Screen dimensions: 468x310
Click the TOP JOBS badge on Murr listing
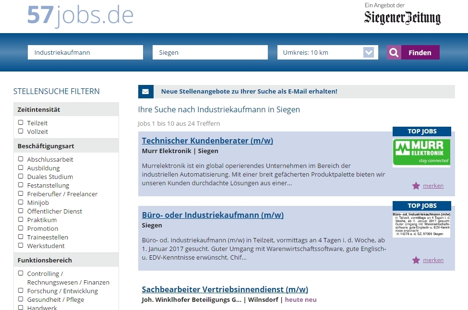[x=422, y=131]
